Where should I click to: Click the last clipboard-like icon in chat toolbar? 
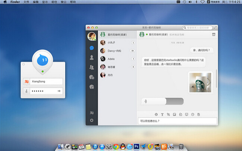(x=199, y=114)
